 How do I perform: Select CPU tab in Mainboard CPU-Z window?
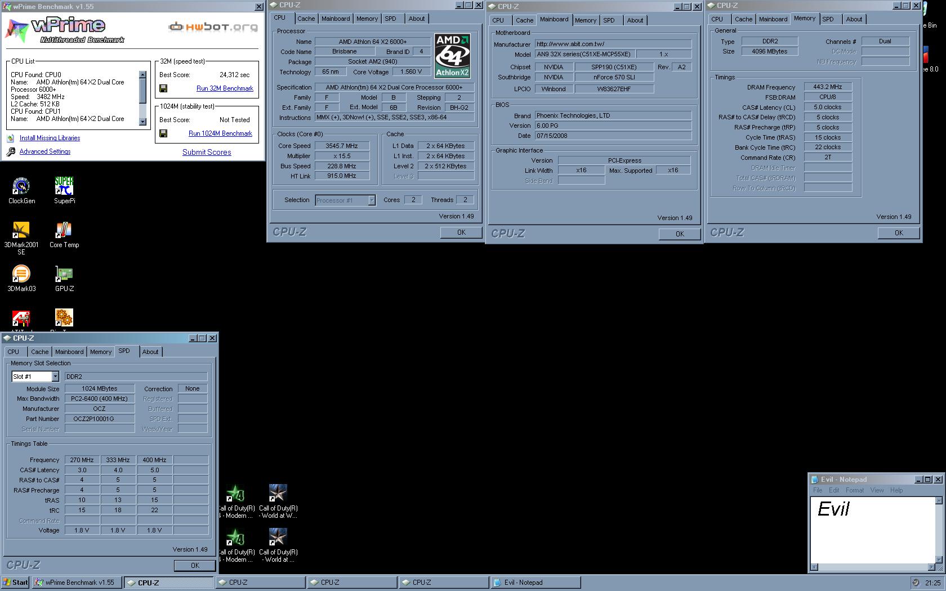point(498,20)
